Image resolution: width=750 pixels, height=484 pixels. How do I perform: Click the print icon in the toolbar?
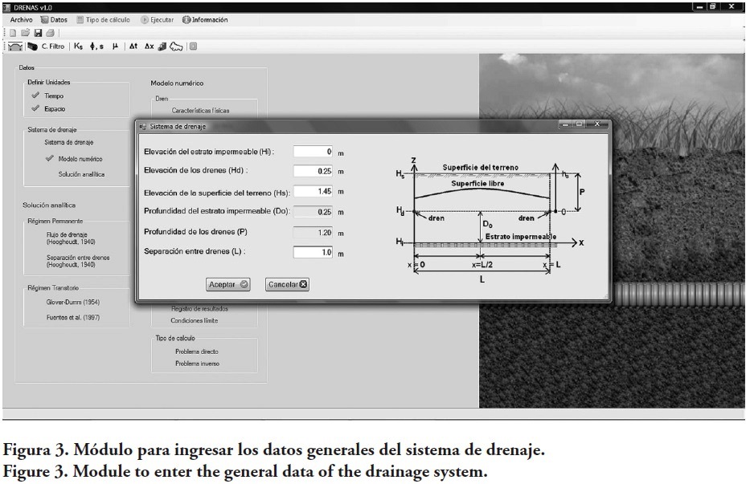click(x=50, y=33)
